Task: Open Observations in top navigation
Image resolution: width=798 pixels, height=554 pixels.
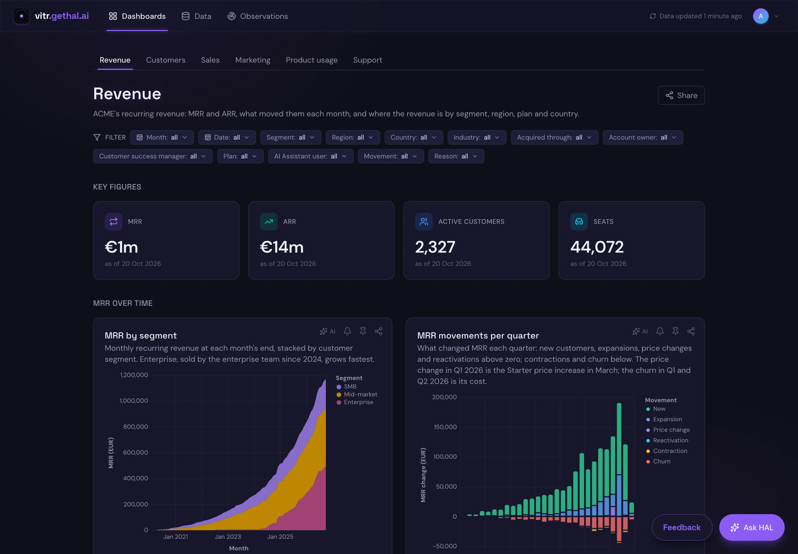Action: 257,16
